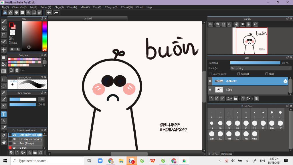Add a layer folder in Lớp panel
The height and width of the screenshot is (165, 293).
tap(236, 99)
